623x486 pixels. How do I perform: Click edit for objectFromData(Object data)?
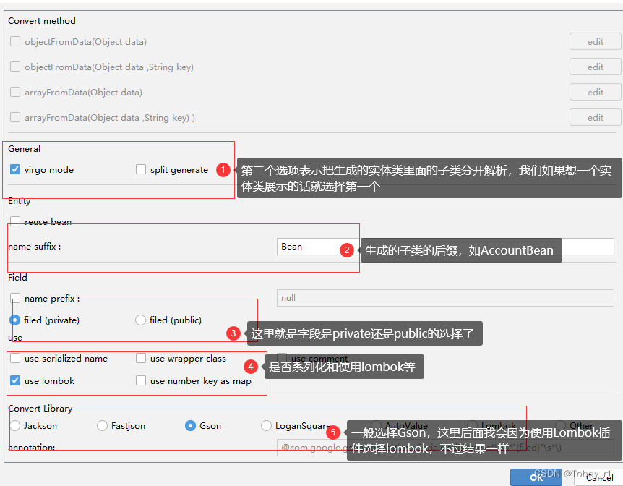[596, 41]
